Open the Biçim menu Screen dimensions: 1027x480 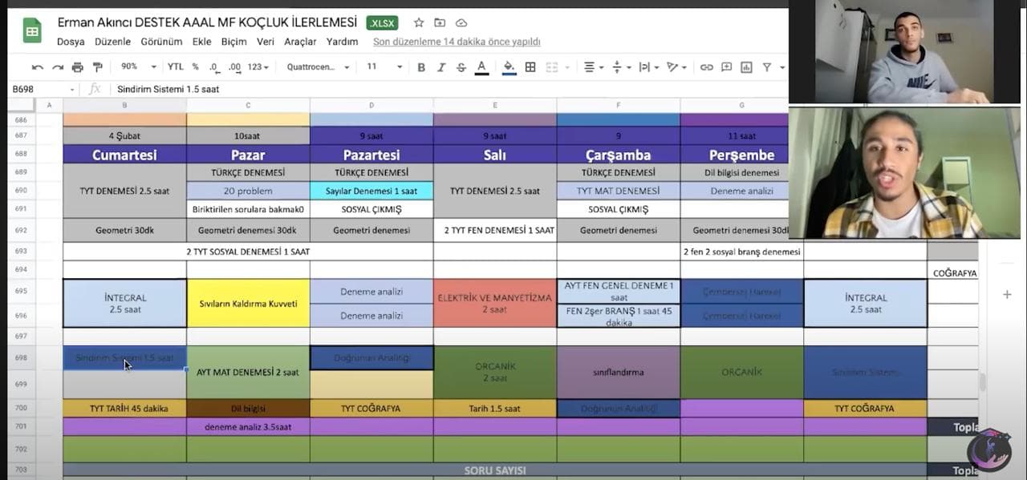pyautogui.click(x=233, y=42)
